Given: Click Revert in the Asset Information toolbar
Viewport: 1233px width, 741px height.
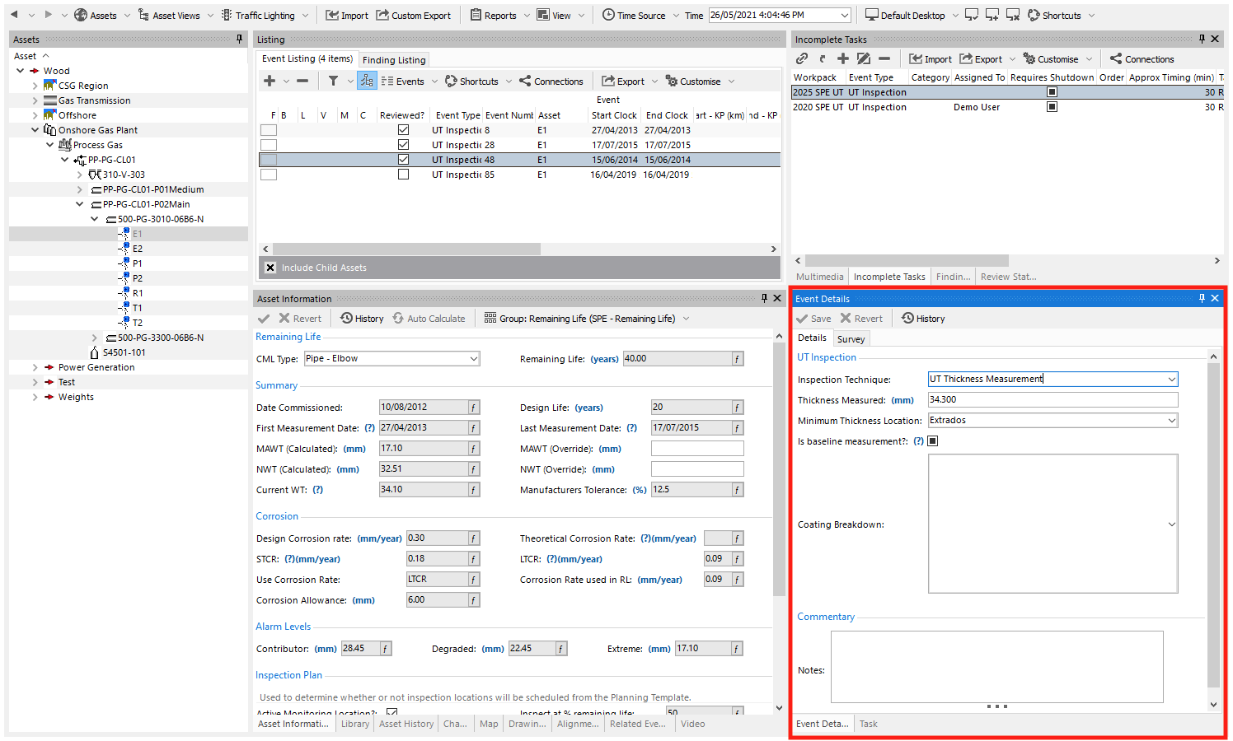Looking at the screenshot, I should coord(300,319).
